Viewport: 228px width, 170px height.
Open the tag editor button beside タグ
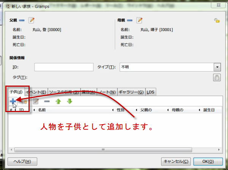click(217, 78)
